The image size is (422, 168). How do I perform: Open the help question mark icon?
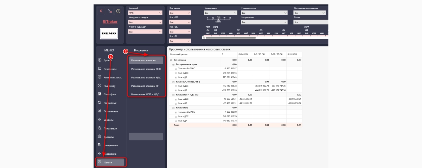tap(118, 11)
